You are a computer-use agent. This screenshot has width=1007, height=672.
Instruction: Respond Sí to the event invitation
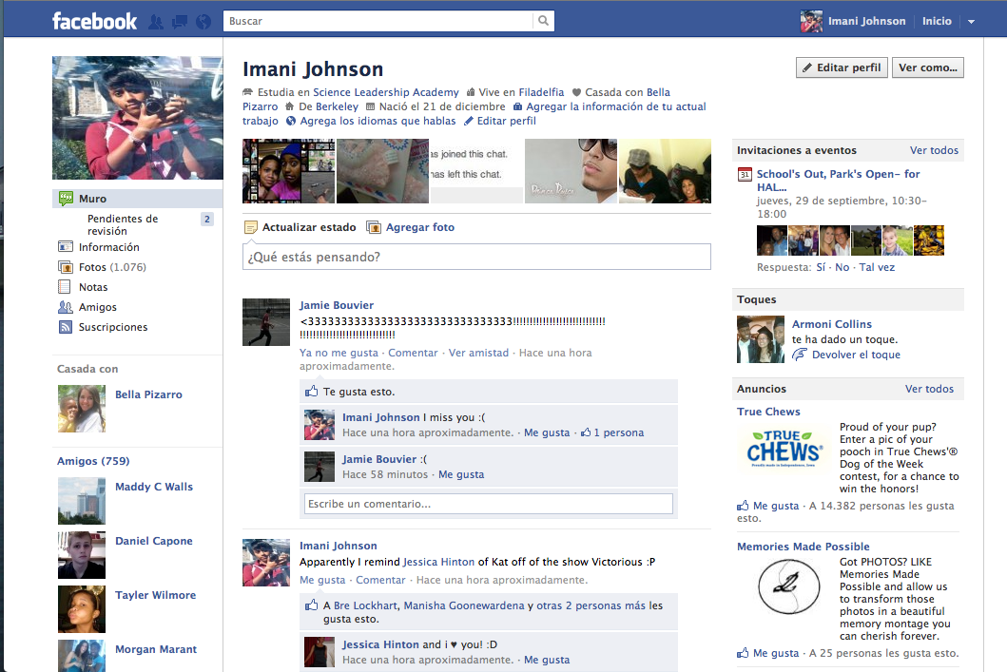pyautogui.click(x=821, y=267)
